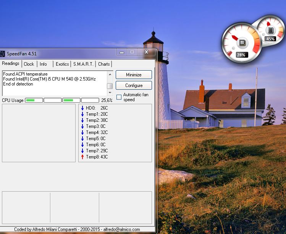This screenshot has height=234, width=286.
Task: Click the Temp7 down arrow icon
Action: coord(82,151)
